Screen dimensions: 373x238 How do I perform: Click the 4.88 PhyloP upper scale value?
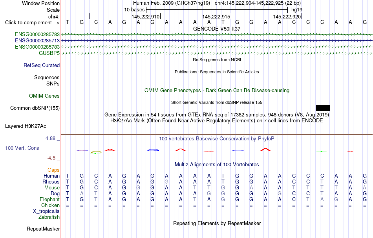click(51, 138)
